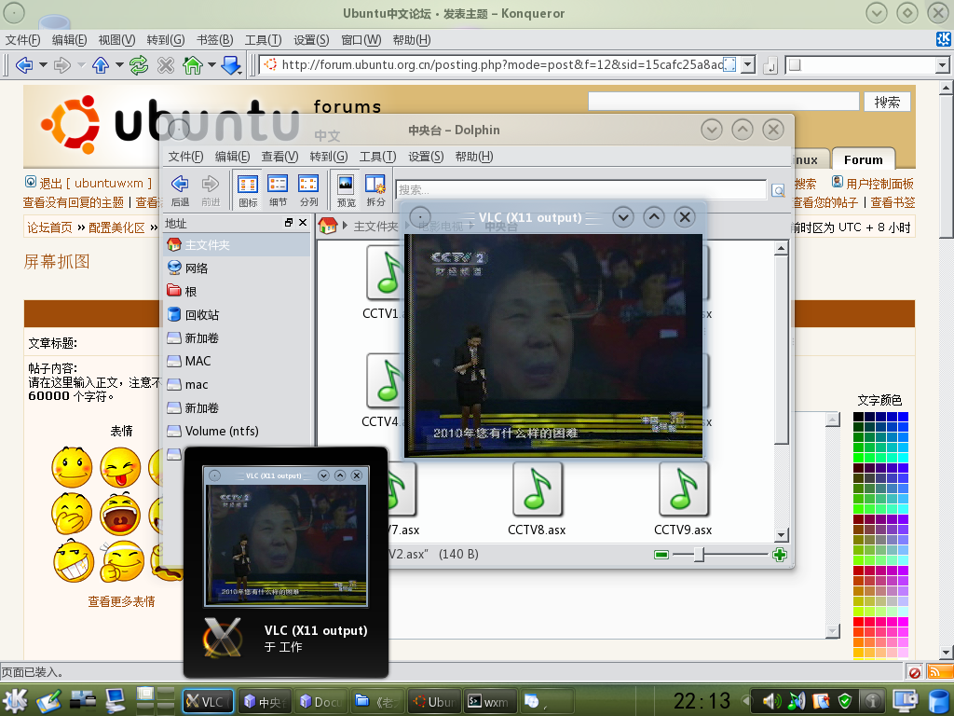
Task: Stop loading with the X icon in Konqueror
Action: [166, 64]
